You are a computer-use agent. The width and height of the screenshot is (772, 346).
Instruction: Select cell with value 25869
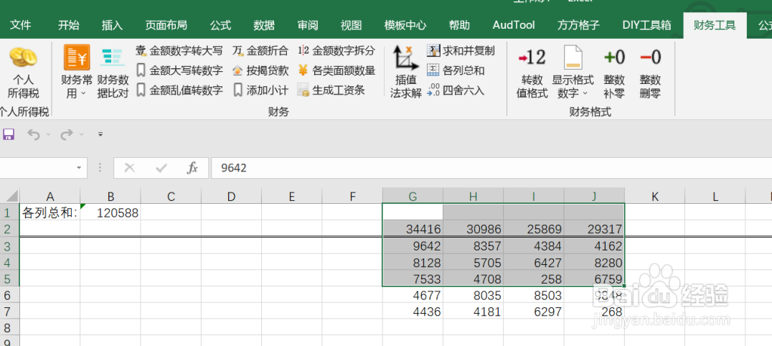[x=534, y=229]
